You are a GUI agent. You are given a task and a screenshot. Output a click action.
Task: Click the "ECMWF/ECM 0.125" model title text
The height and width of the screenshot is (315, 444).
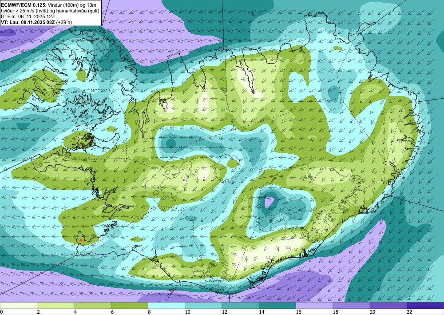(23, 5)
